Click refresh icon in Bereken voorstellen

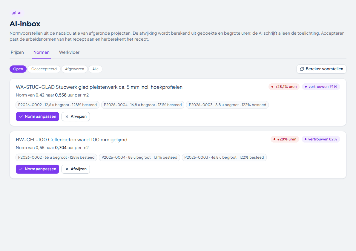click(x=302, y=69)
